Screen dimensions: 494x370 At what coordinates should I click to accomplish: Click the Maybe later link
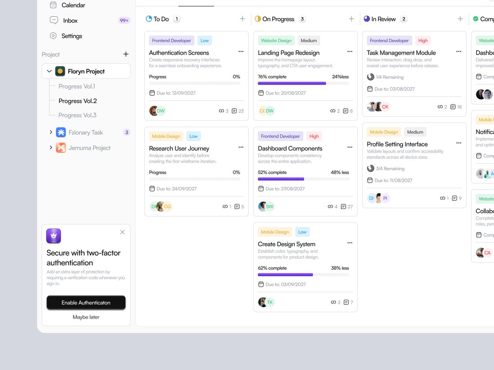[x=86, y=317]
